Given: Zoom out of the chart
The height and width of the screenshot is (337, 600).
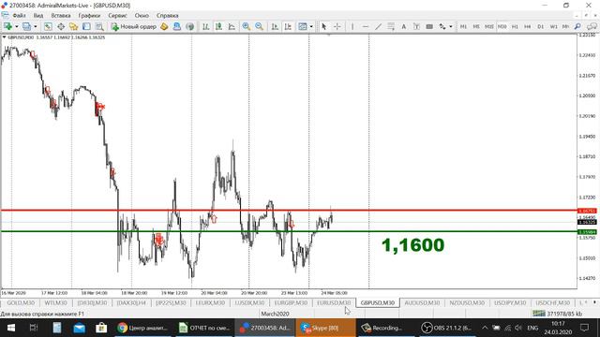Looking at the screenshot, I should tap(259, 26).
